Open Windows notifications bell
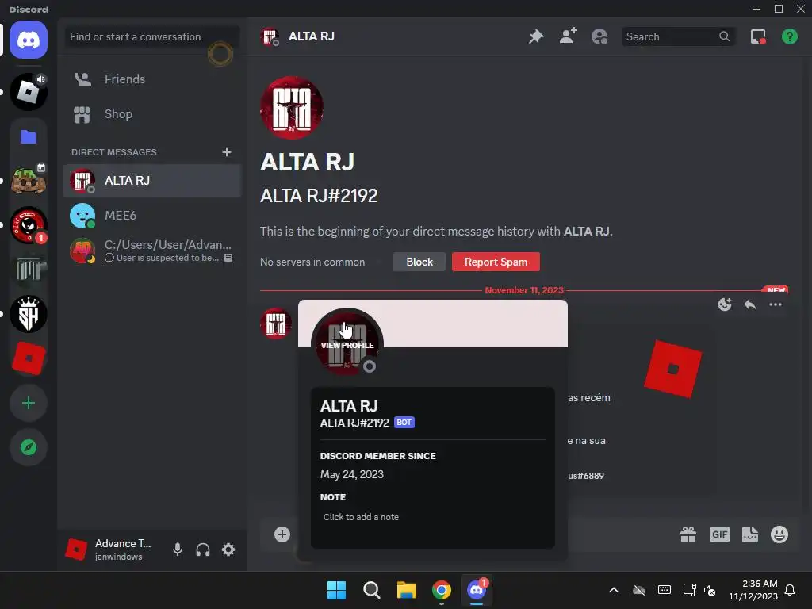This screenshot has width=812, height=609. 791,590
